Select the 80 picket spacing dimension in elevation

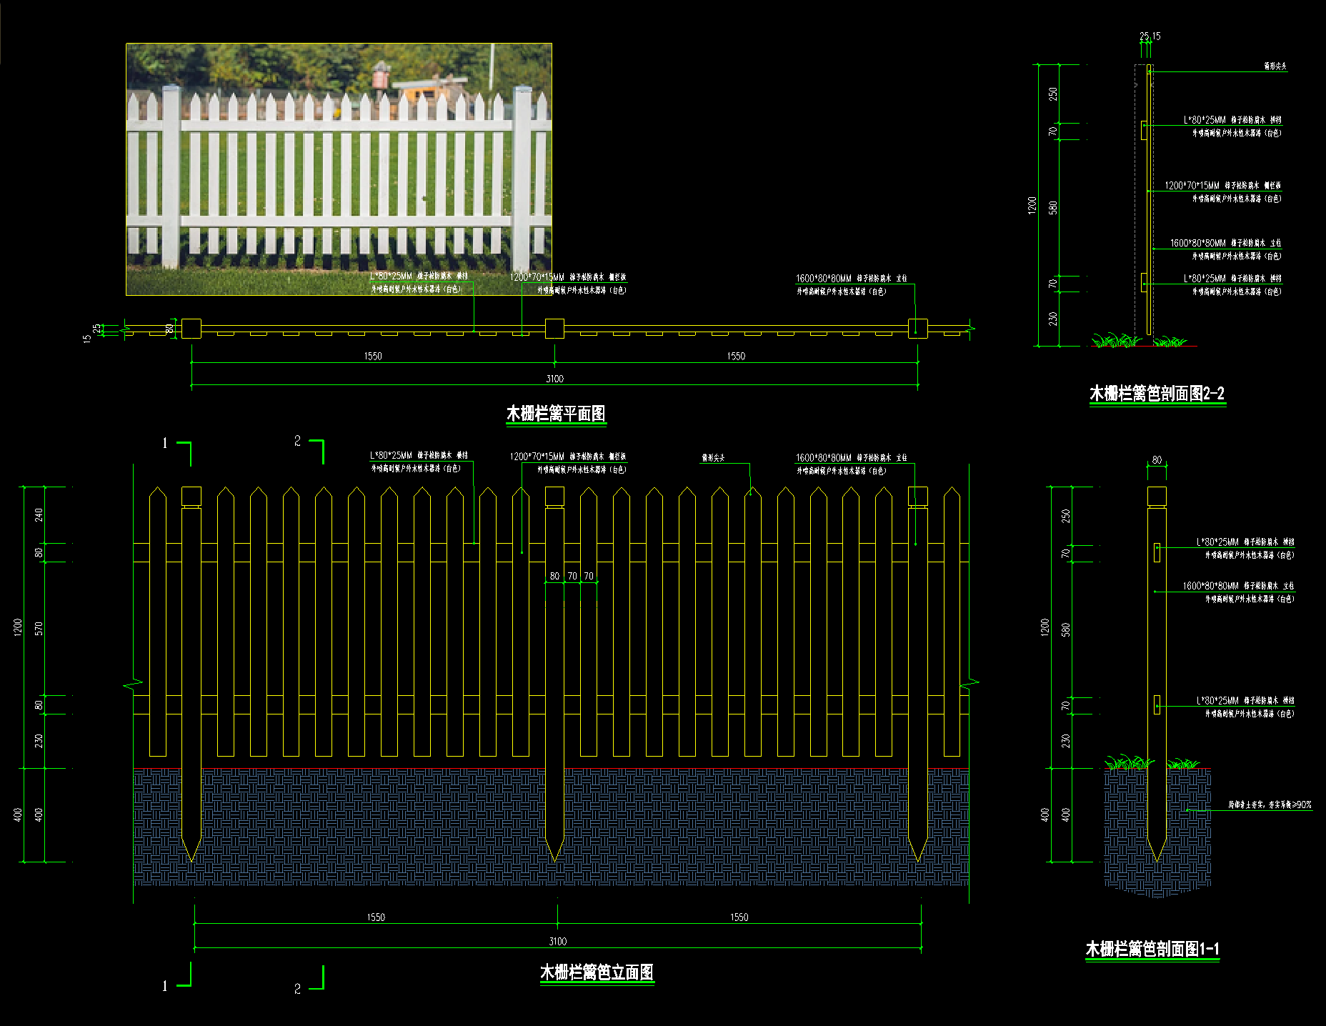coord(554,576)
